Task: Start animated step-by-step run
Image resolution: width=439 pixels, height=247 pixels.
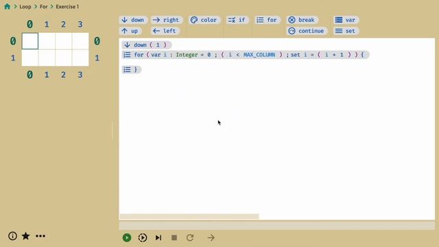Action: tap(143, 238)
